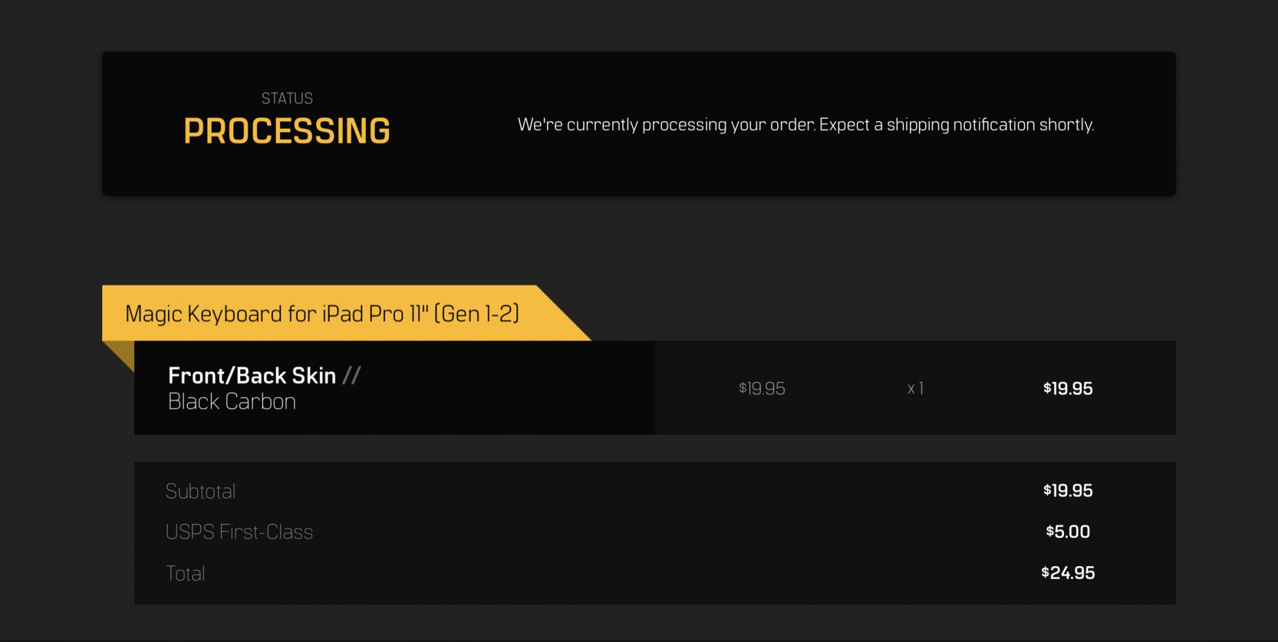Viewport: 1278px width, 642px height.
Task: Click the order total $24.95
Action: [x=1068, y=572]
